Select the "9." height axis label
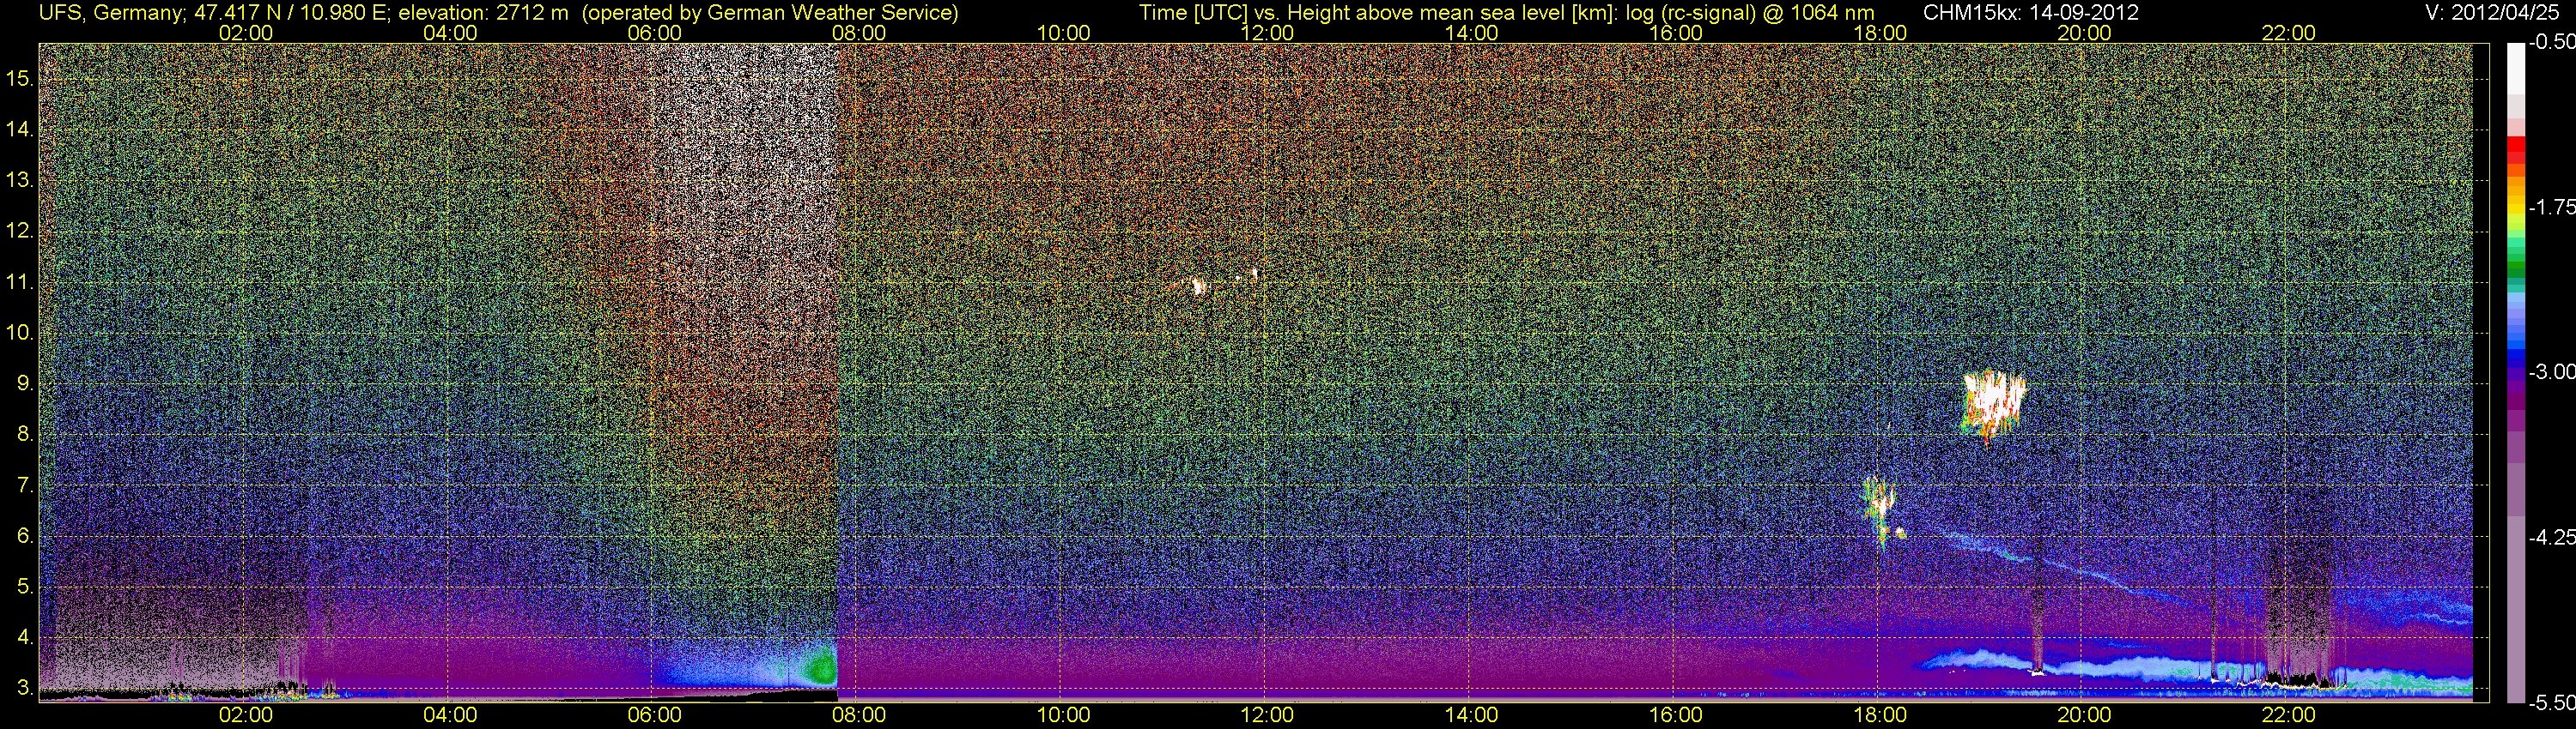The image size is (2576, 729). [x=25, y=383]
